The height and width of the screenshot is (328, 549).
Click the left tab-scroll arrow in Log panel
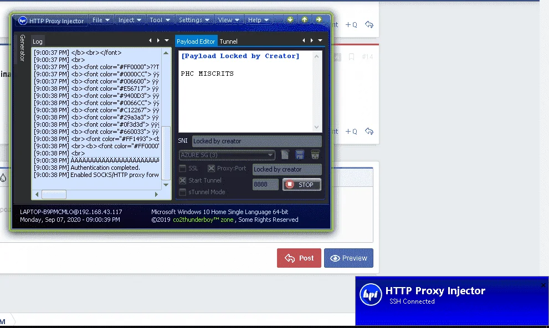tap(151, 40)
